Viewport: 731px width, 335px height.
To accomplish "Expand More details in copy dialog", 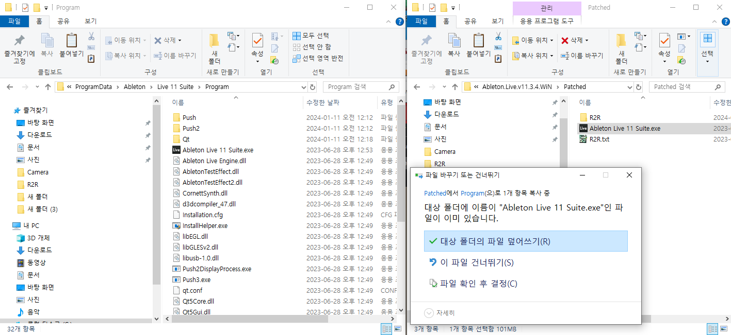I will pos(440,313).
